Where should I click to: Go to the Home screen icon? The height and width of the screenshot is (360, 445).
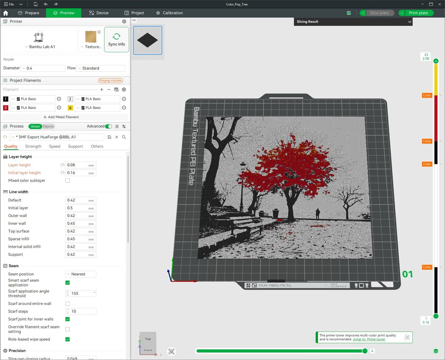(x=6, y=13)
